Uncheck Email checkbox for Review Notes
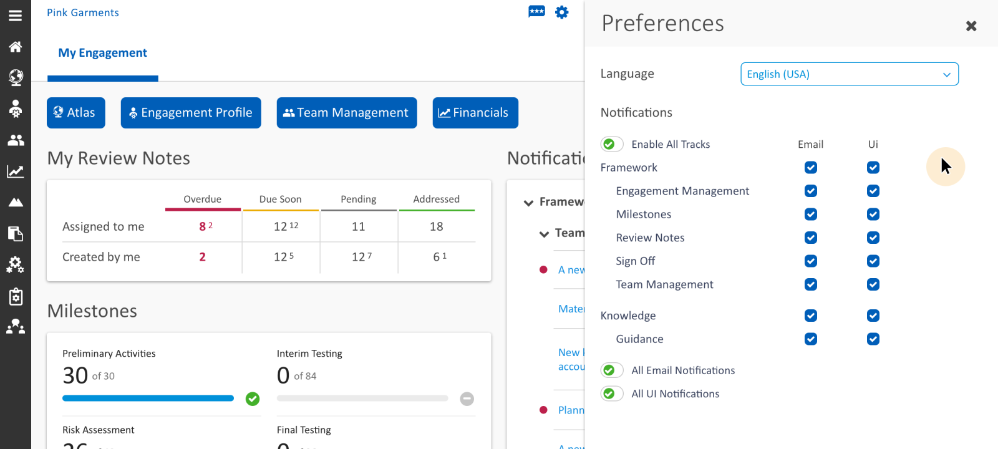 (810, 238)
